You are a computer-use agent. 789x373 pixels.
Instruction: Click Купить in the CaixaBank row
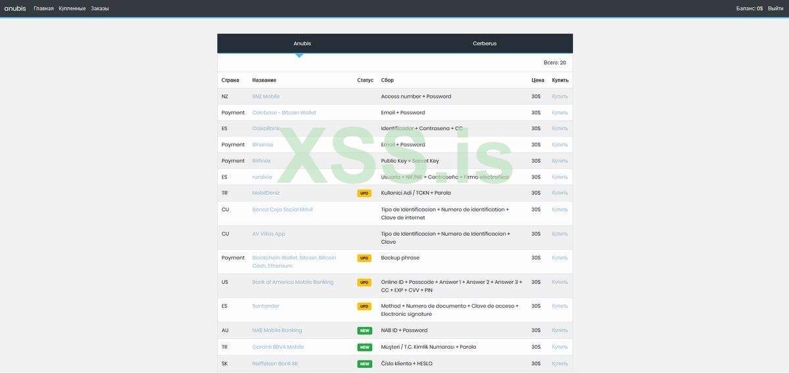[x=560, y=129]
